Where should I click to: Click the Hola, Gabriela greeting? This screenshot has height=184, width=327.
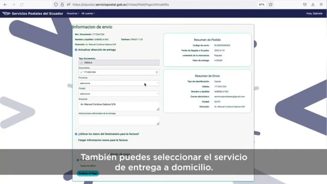click(314, 13)
